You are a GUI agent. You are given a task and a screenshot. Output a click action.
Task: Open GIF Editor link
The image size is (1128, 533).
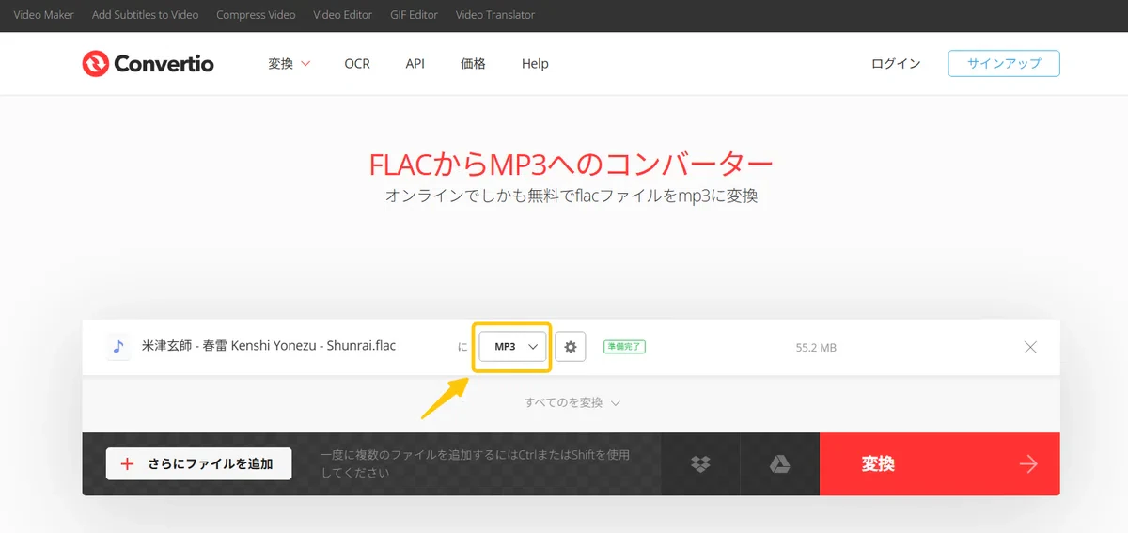(x=415, y=15)
